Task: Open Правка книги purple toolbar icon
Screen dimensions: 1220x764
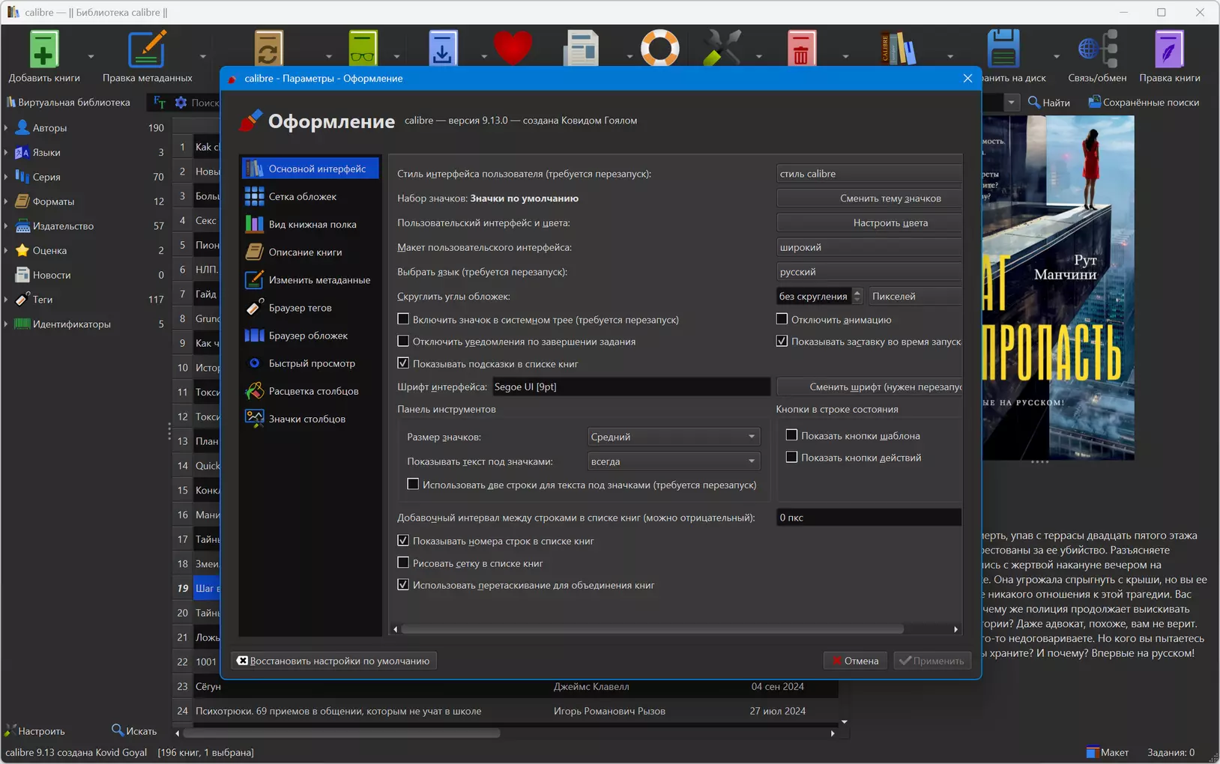Action: tap(1169, 57)
